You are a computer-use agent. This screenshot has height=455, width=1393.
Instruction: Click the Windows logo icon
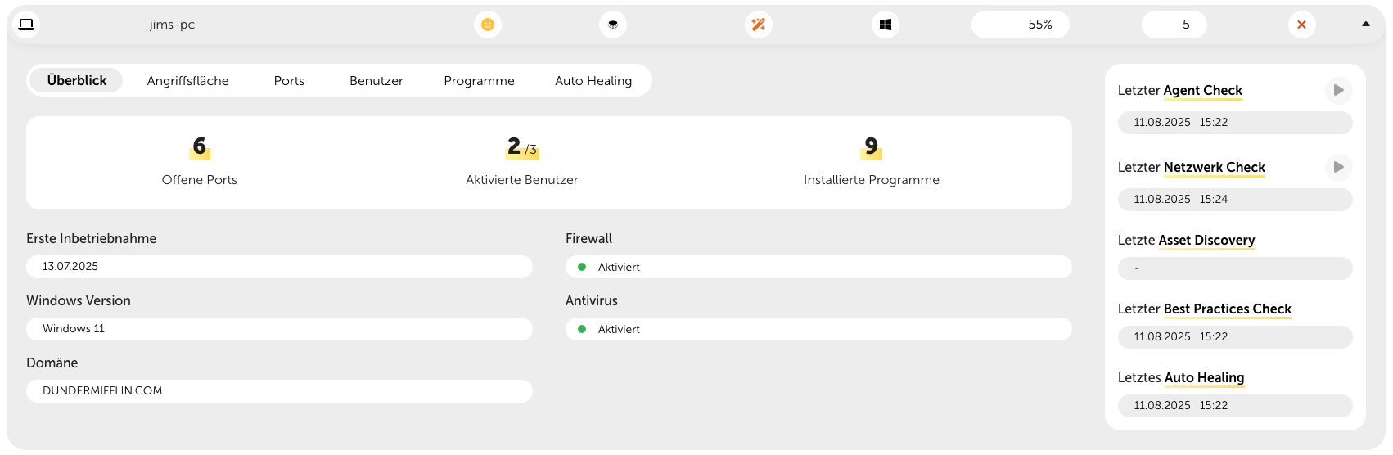886,25
